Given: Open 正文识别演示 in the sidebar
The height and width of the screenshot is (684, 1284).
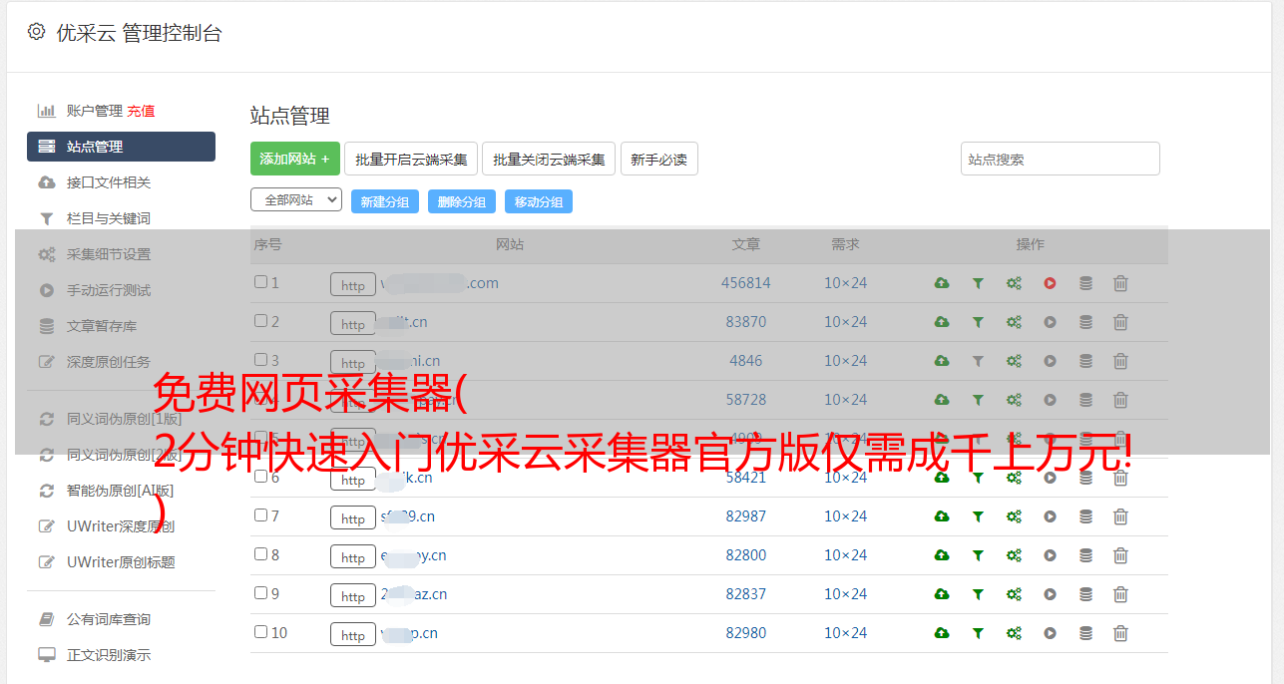Looking at the screenshot, I should pos(108,656).
